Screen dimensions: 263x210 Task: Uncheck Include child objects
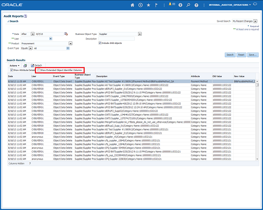point(100,43)
